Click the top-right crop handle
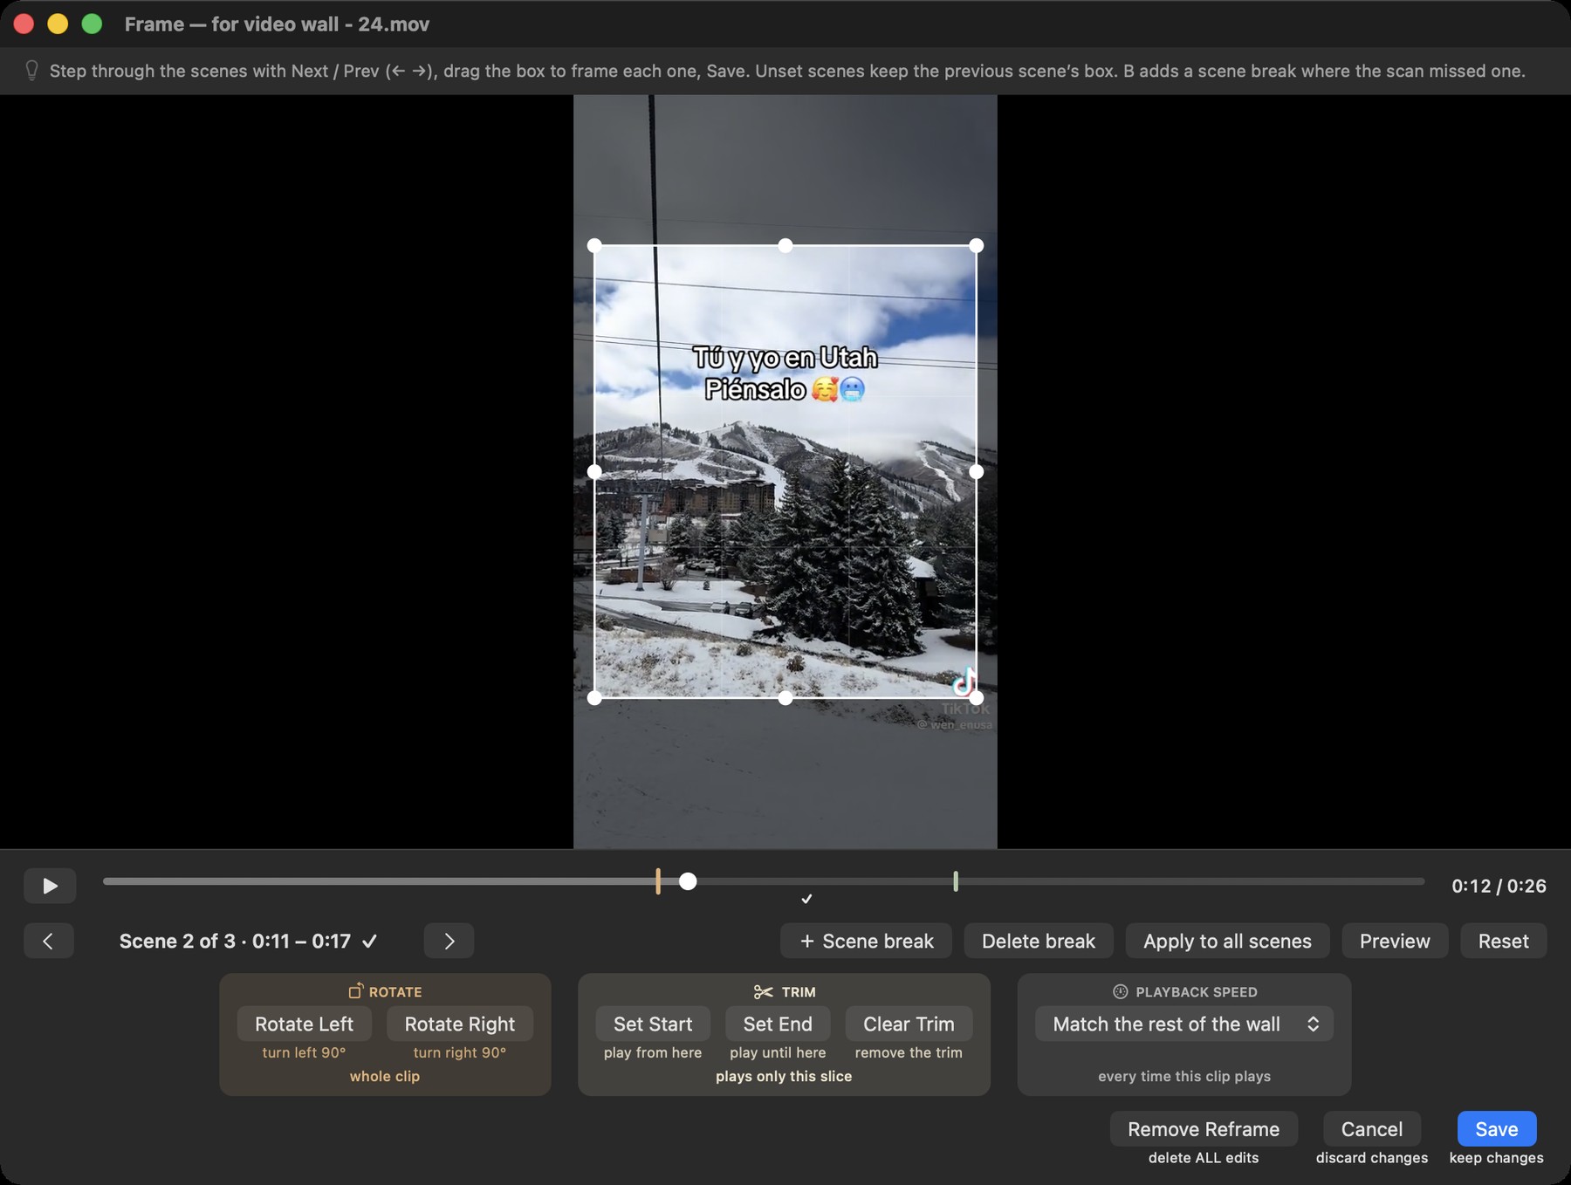 tap(977, 246)
